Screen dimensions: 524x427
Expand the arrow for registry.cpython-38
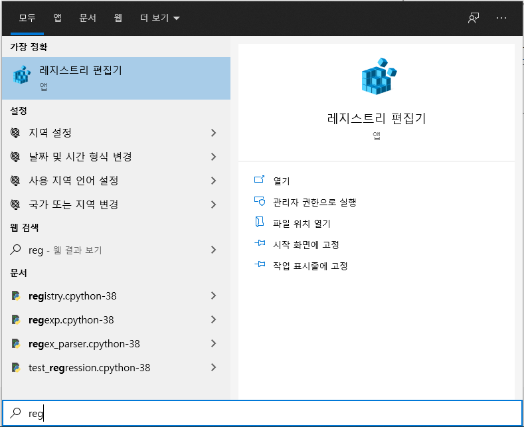point(214,296)
